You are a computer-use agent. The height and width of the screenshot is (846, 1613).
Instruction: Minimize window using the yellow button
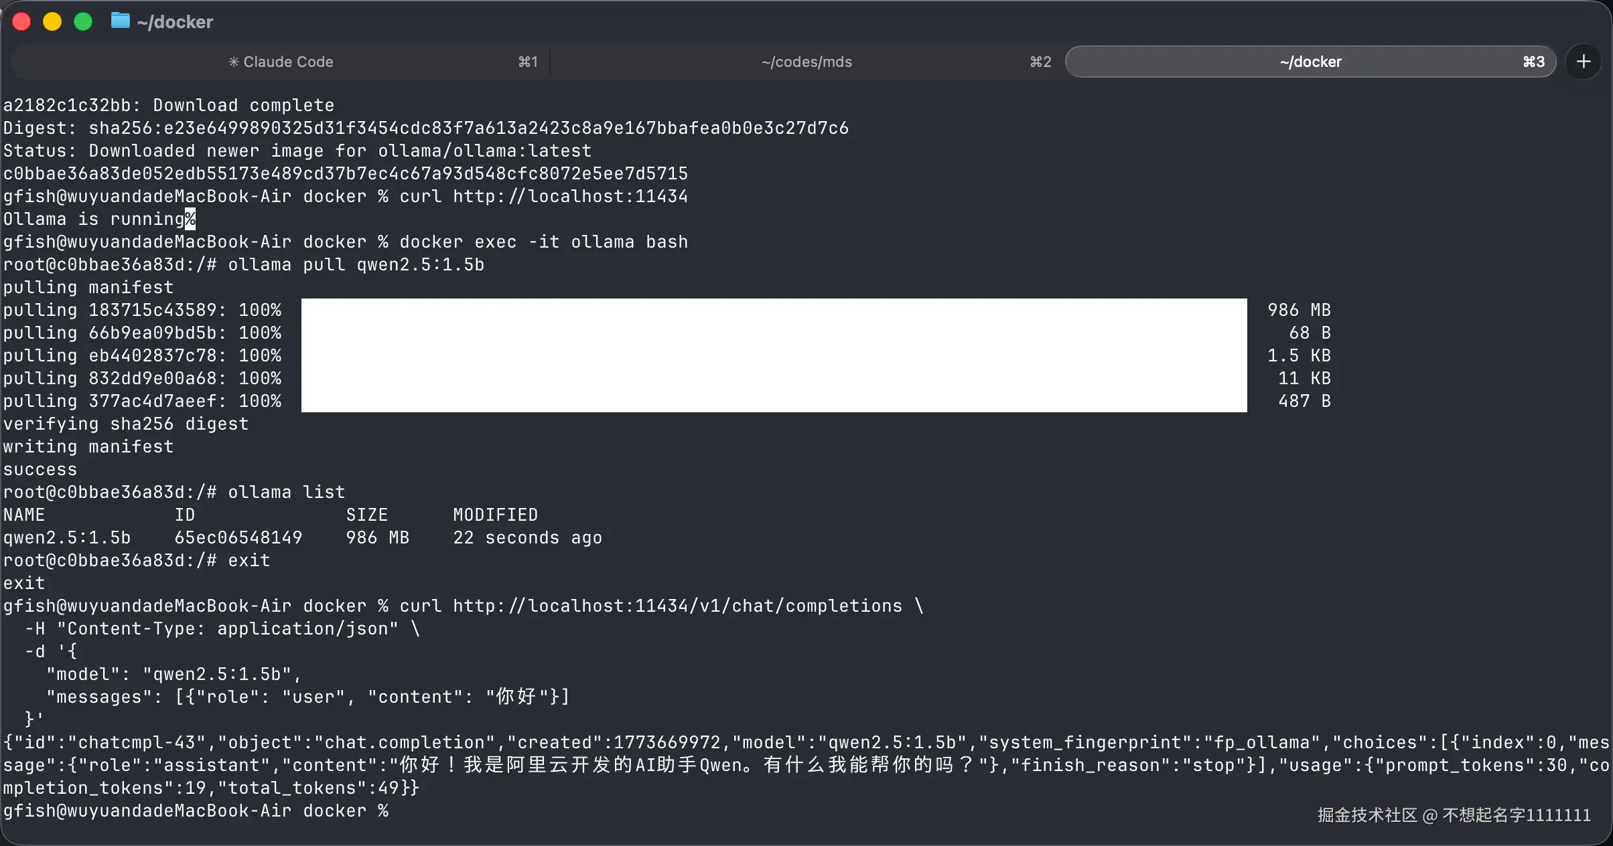coord(52,21)
